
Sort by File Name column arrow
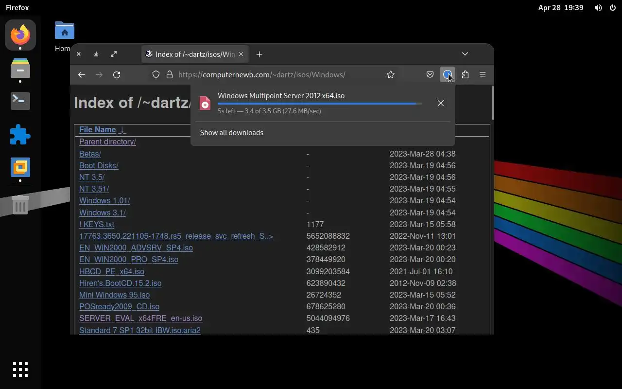coord(122,130)
